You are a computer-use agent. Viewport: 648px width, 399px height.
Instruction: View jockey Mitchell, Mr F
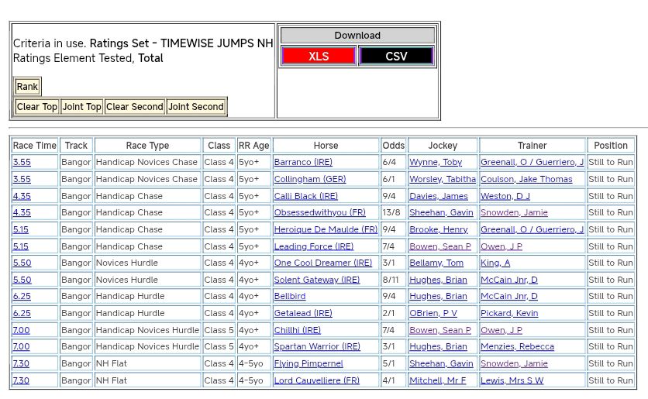437,380
